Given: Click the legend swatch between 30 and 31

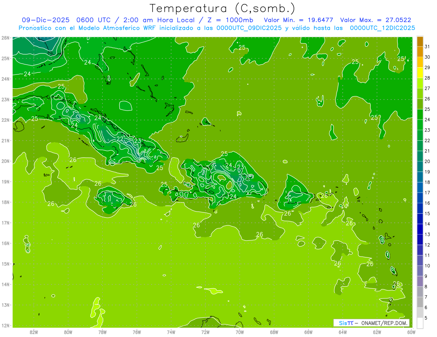Looking at the screenshot, I should pyautogui.click(x=420, y=52).
